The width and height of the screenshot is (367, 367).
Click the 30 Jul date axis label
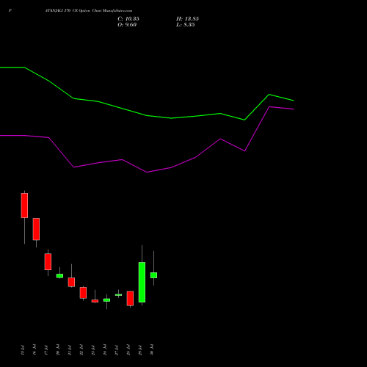pos(152,349)
